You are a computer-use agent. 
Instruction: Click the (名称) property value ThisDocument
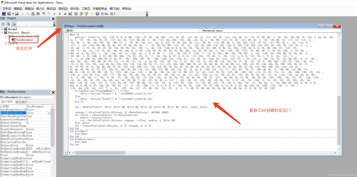point(38,106)
